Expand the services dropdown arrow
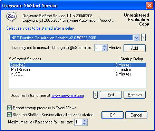The width and height of the screenshot is (155, 131). click(x=136, y=38)
